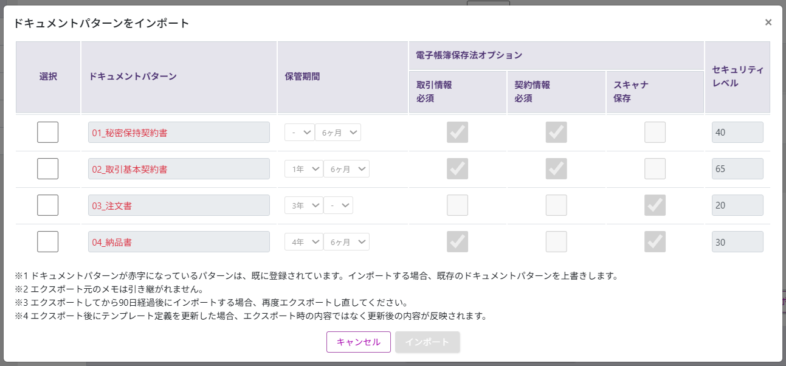Screen dimensions: 786x366
Task: Tick the selection checkbox for 03_注文書
Action: [x=48, y=205]
